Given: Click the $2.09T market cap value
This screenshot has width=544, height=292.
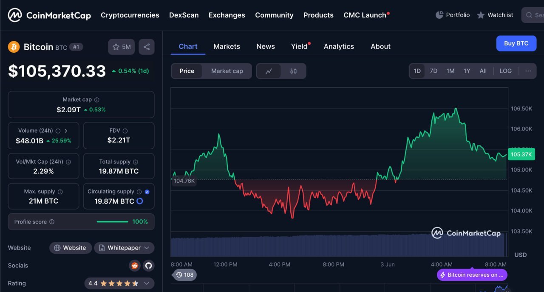Looking at the screenshot, I should (68, 110).
